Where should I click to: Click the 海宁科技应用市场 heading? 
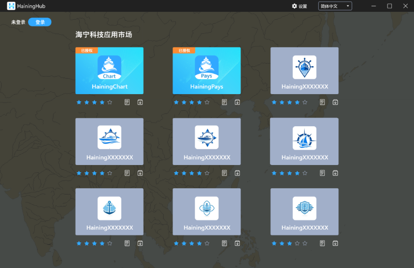(x=104, y=35)
